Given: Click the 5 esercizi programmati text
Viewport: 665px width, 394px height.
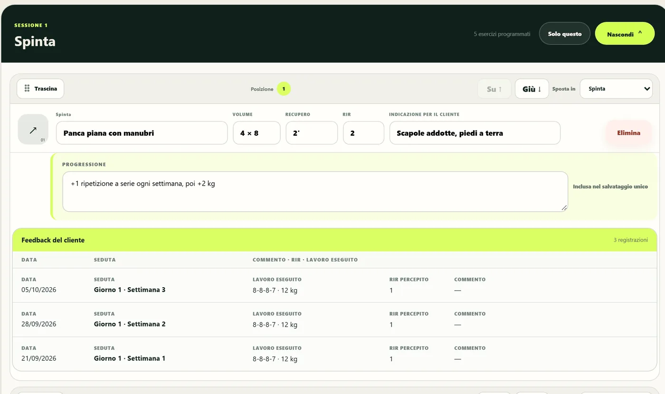Looking at the screenshot, I should pos(502,34).
